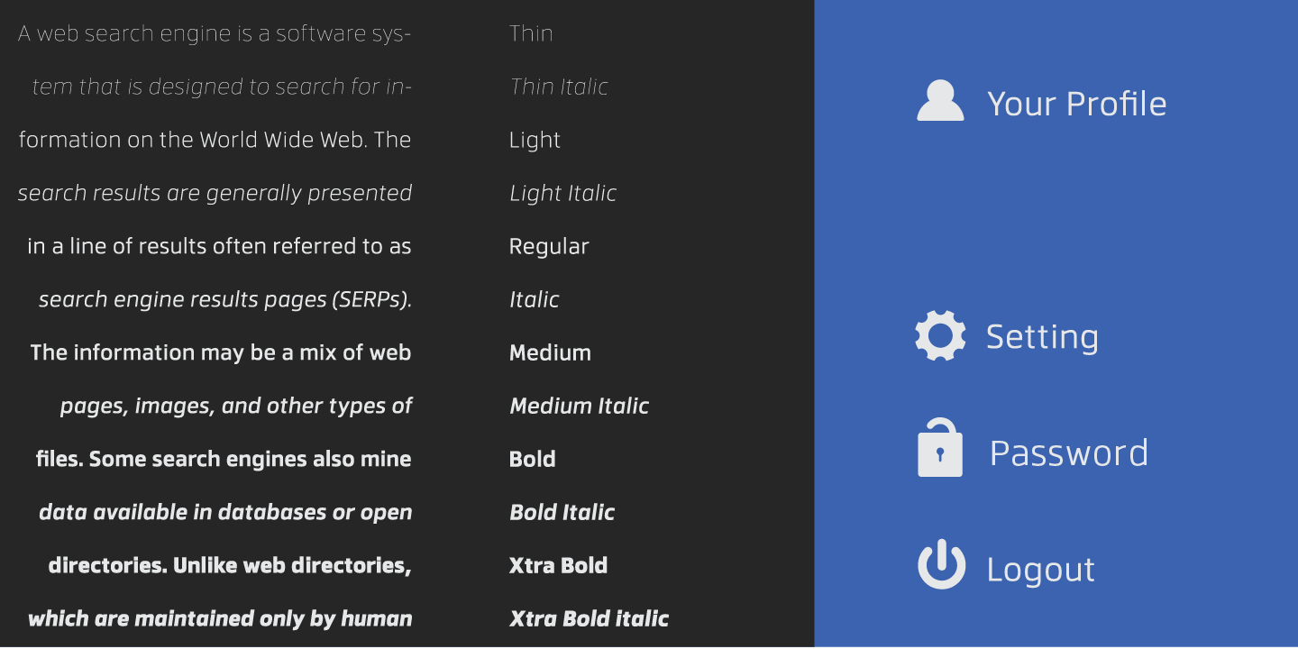Click the Setting gear icon
This screenshot has width=1298, height=649.
tap(940, 336)
